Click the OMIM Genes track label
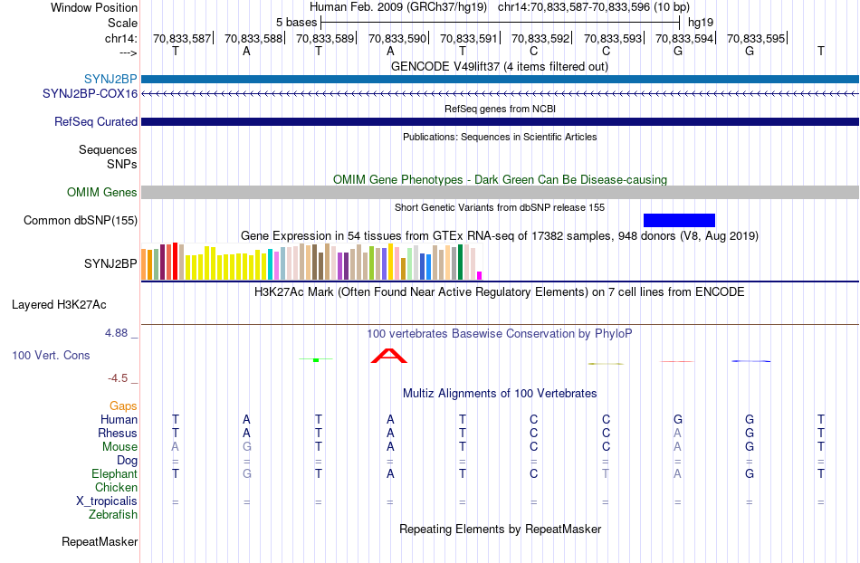 101,193
